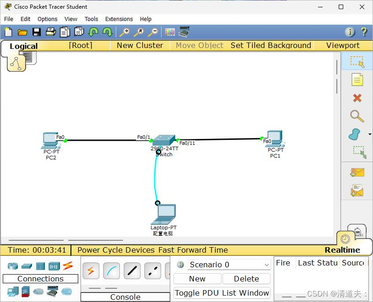
Task: Switch to the Realtime mode tab
Action: [x=342, y=250]
